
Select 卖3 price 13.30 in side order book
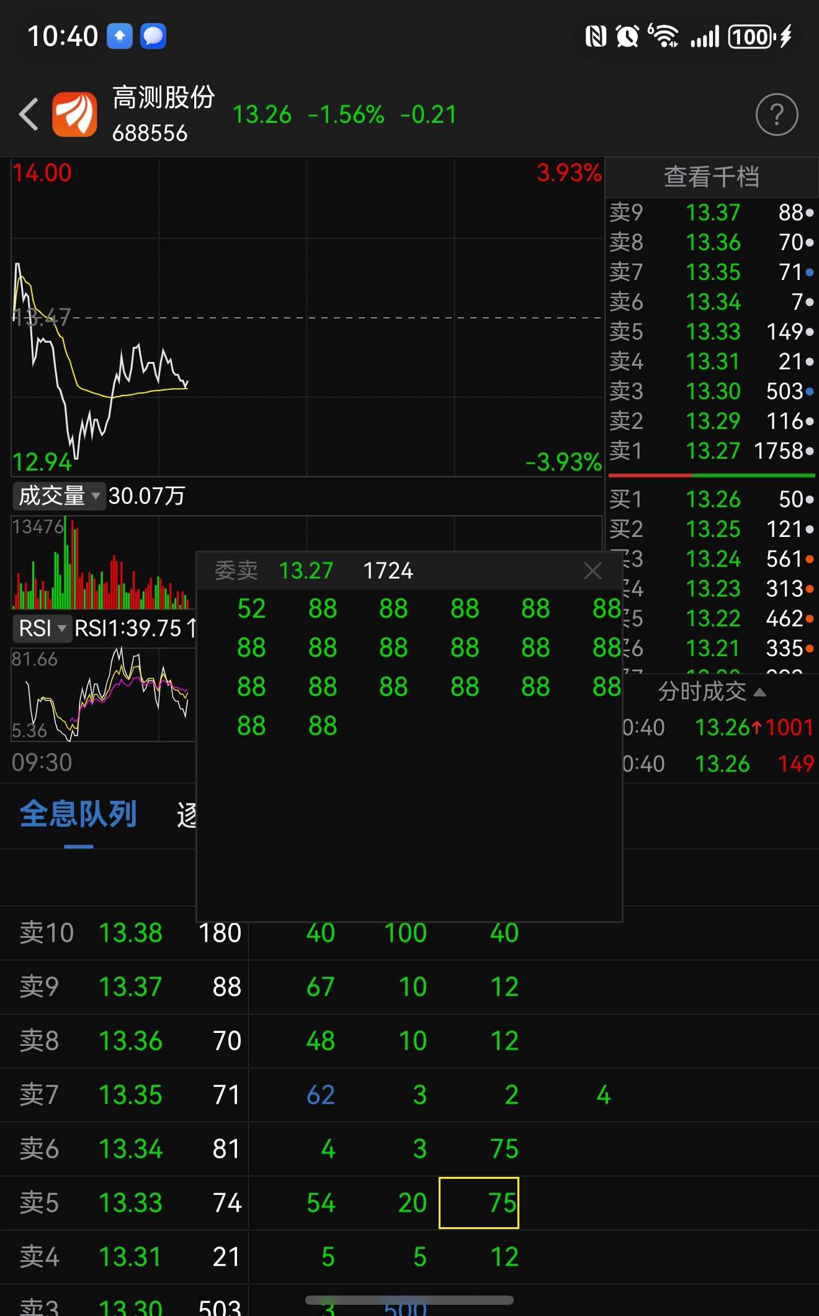[x=713, y=392]
